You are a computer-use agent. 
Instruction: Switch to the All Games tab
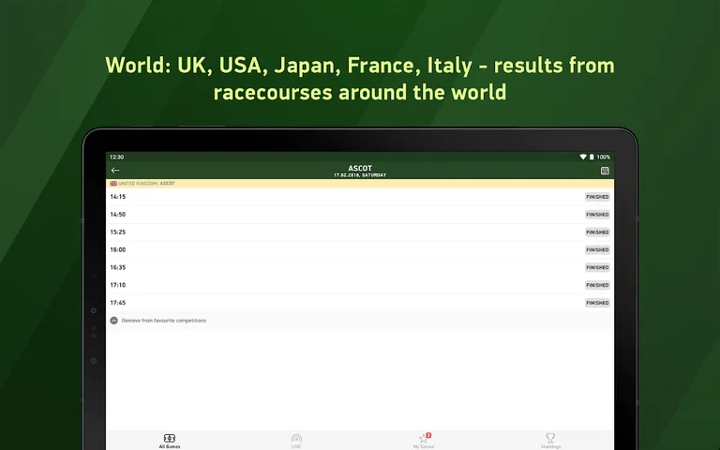coord(170,441)
